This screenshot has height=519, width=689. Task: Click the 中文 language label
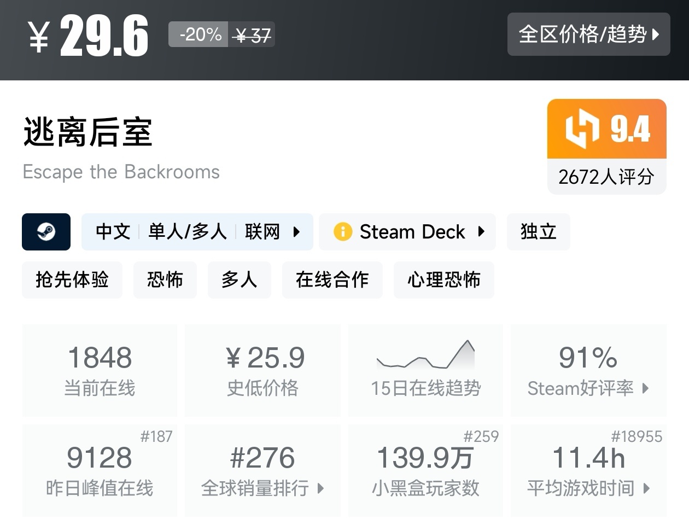pyautogui.click(x=113, y=232)
